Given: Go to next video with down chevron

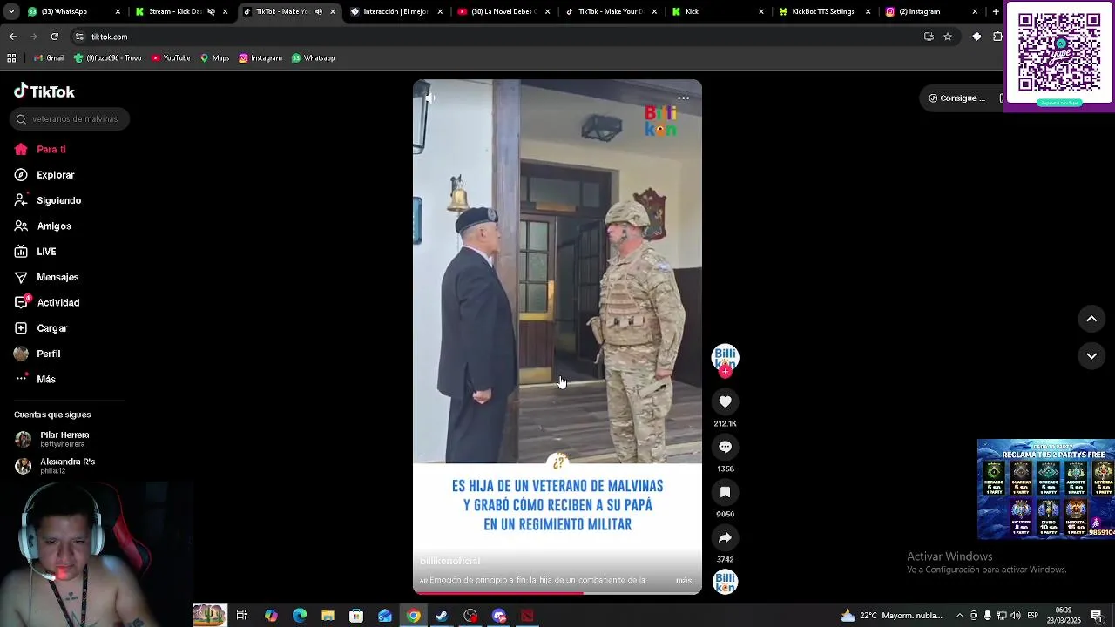Looking at the screenshot, I should (1091, 355).
